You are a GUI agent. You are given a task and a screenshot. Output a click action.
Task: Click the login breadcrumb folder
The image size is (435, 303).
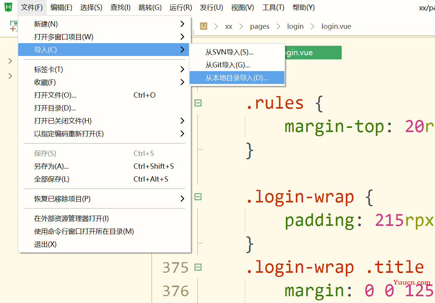(x=295, y=26)
